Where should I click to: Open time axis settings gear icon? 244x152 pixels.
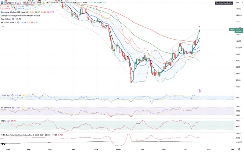tap(239, 149)
